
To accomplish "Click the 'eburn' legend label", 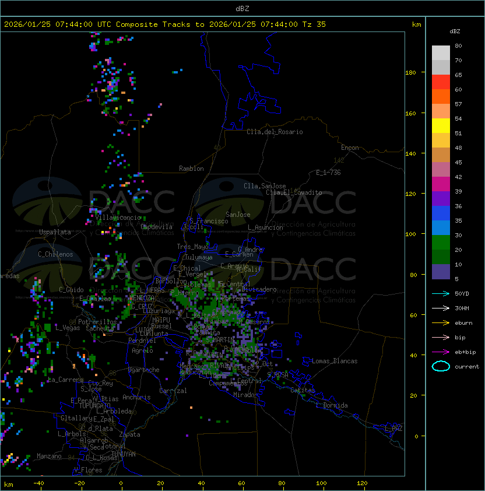I will pyautogui.click(x=463, y=323).
